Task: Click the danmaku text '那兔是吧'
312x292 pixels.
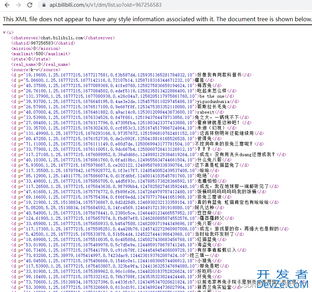Action: coord(210,266)
